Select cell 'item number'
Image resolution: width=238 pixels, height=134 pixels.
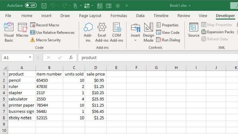pyautogui.click(x=49, y=74)
